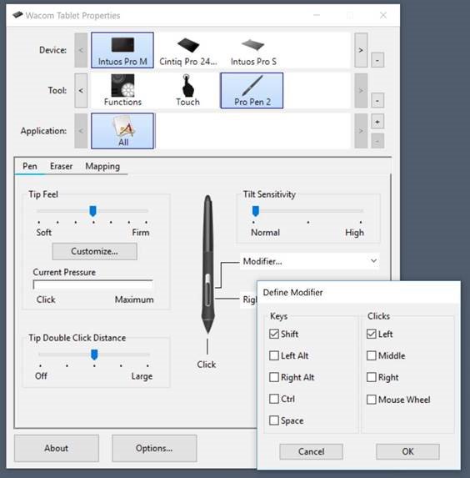Click the Tip Feel slider handle
Viewport: 470px width, 478px height.
pyautogui.click(x=92, y=211)
